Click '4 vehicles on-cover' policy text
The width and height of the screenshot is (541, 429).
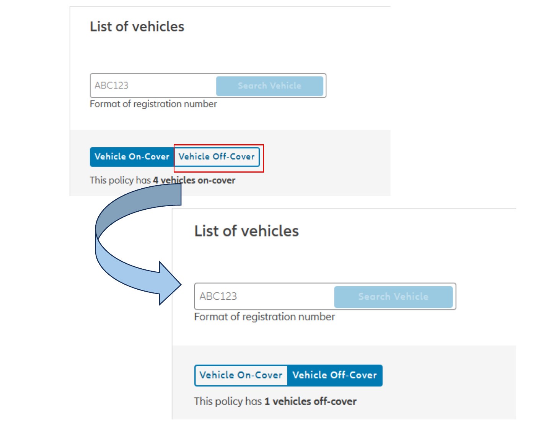tap(194, 180)
